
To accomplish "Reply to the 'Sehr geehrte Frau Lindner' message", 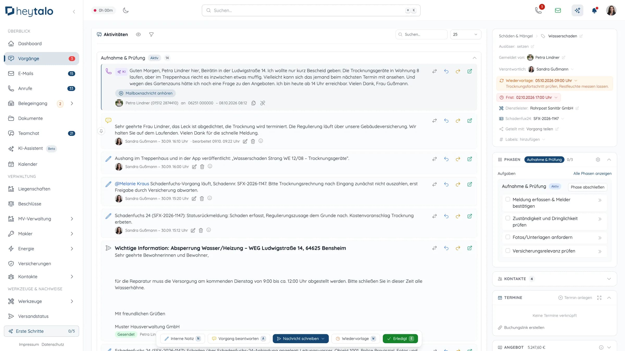I will 446,120.
